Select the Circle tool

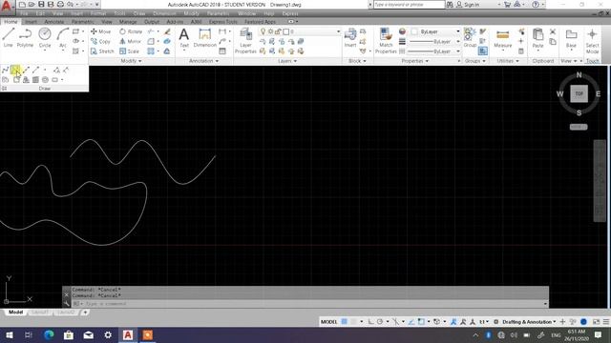(45, 37)
